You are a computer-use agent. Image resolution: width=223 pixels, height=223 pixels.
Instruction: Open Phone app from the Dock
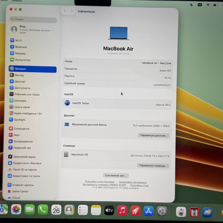coord(43,210)
